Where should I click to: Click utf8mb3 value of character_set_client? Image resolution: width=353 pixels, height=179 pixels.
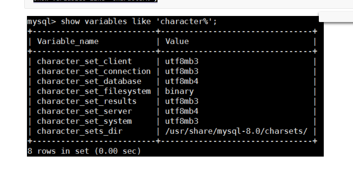181,61
